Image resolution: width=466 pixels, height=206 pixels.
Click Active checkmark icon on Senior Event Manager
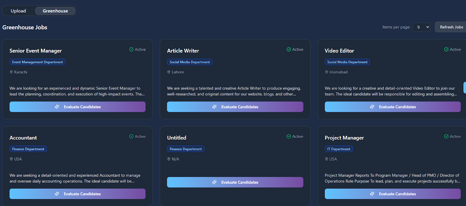click(x=131, y=50)
